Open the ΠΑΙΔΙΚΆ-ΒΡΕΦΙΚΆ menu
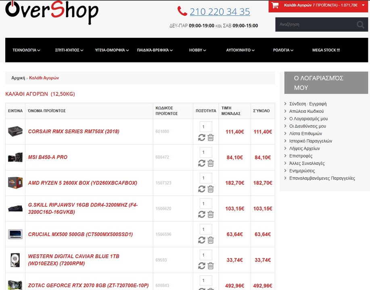The width and height of the screenshot is (370, 290). tap(155, 50)
